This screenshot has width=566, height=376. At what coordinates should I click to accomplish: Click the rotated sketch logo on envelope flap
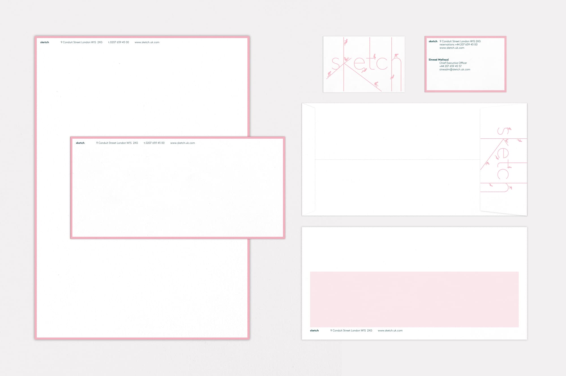pyautogui.click(x=503, y=159)
